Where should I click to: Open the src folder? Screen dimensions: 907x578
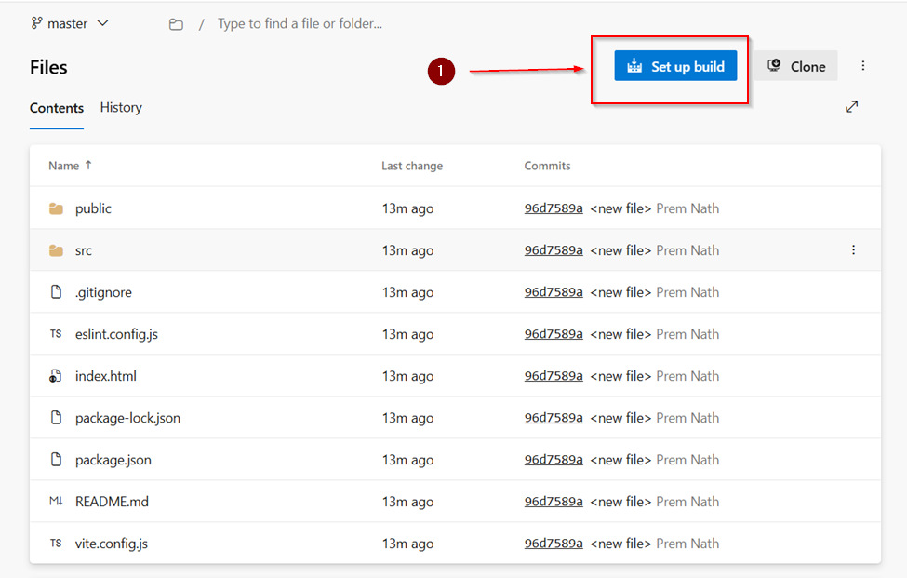point(84,250)
